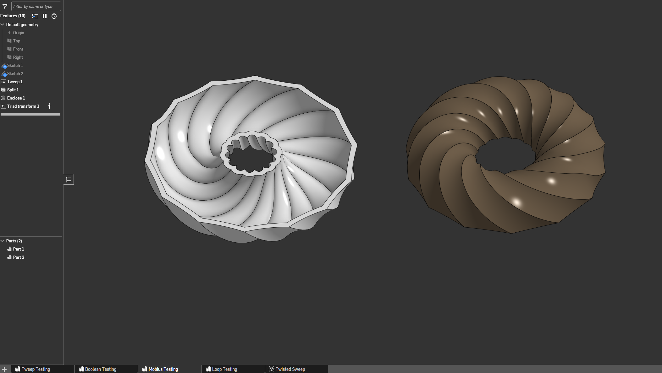This screenshot has height=373, width=662.
Task: Open regeneration times via the stopwatch icon
Action: [54, 16]
